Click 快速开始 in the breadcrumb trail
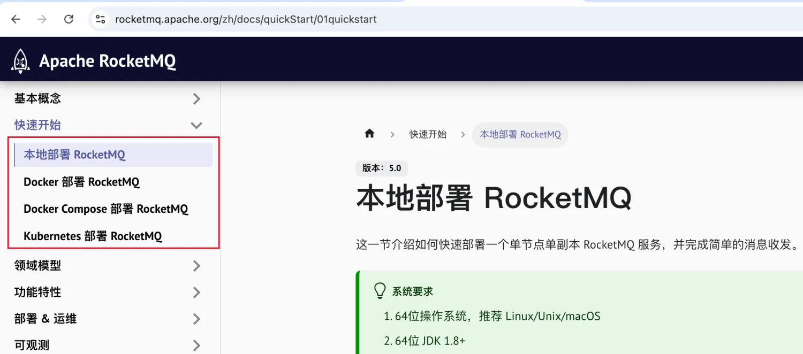The image size is (803, 354). coord(427,135)
